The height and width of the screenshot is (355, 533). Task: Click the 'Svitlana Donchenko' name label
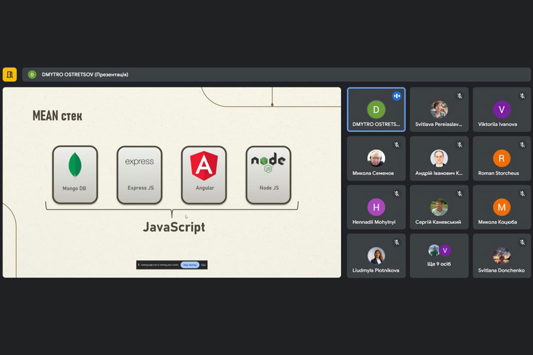click(501, 270)
